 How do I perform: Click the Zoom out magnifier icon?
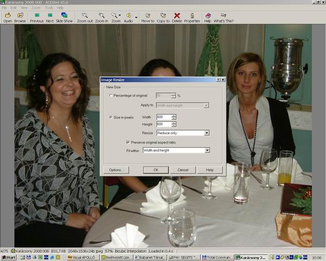click(85, 17)
